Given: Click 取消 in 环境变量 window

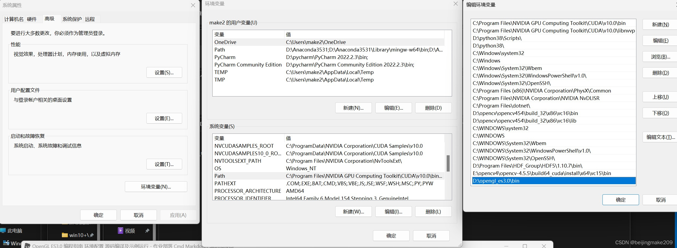Looking at the screenshot, I should 431,236.
